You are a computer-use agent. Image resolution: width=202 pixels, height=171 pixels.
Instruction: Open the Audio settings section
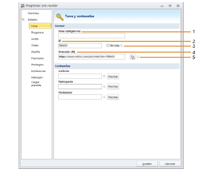[35, 39]
